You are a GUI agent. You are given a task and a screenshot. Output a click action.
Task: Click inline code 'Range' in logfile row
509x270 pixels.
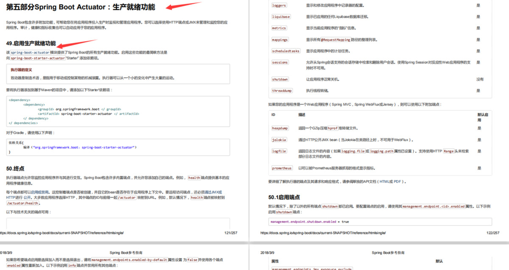449,151
